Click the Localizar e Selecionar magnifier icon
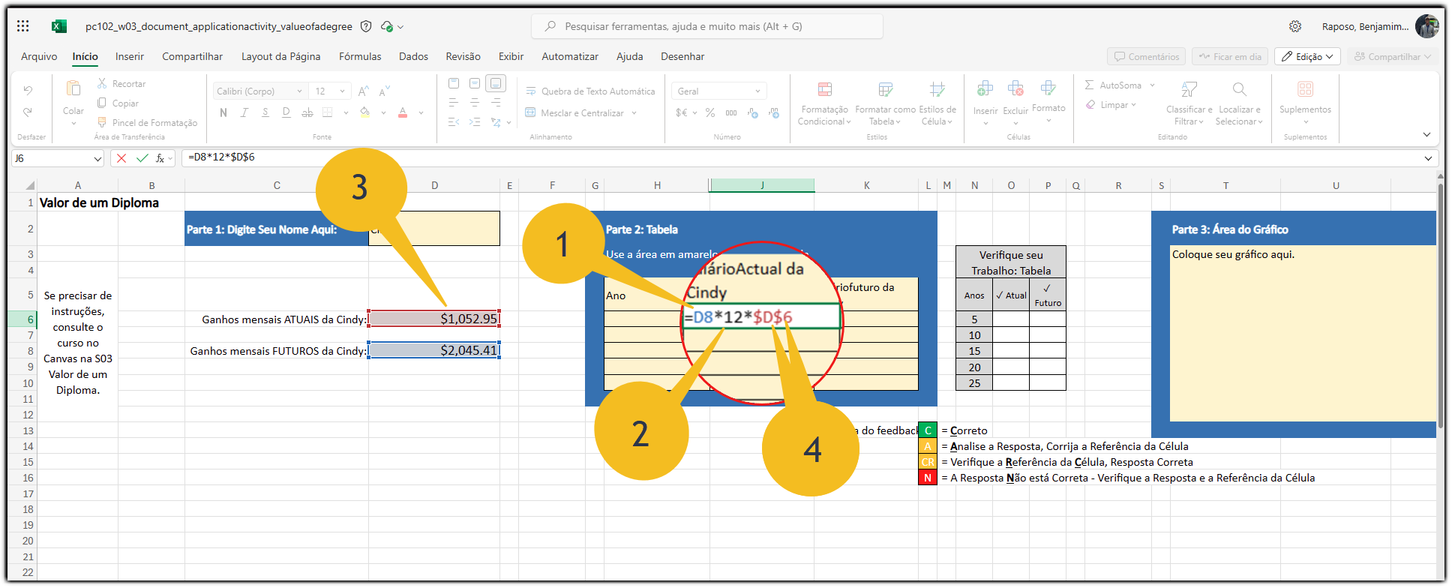This screenshot has width=1452, height=588. pyautogui.click(x=1240, y=90)
